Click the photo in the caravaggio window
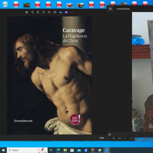 [x=142, y=72]
